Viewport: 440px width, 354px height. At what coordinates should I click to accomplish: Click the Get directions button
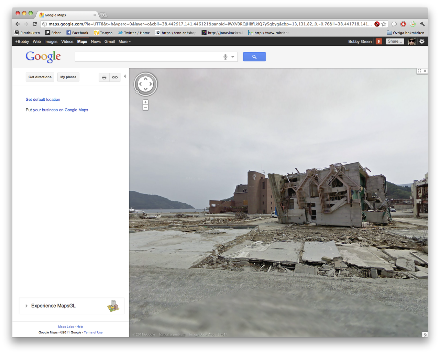[40, 77]
